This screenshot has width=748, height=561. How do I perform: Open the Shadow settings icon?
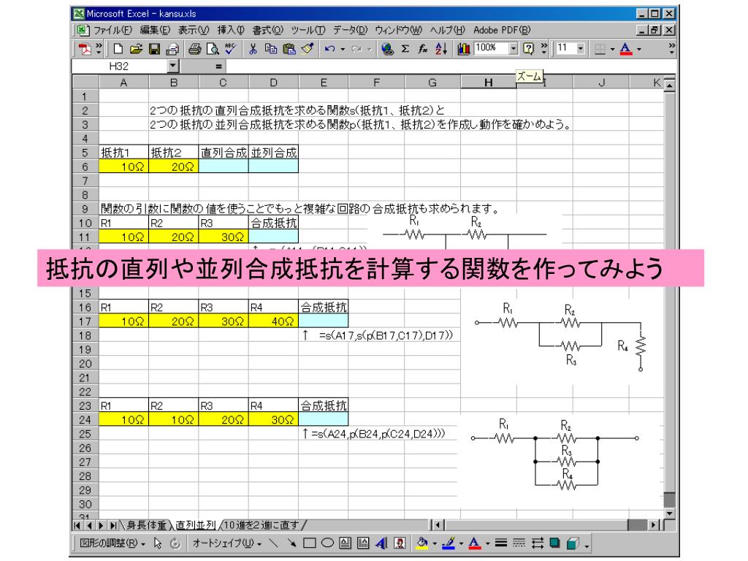pyautogui.click(x=555, y=543)
